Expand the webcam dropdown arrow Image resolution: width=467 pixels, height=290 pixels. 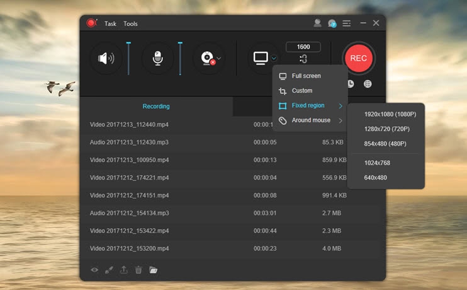[x=219, y=59]
